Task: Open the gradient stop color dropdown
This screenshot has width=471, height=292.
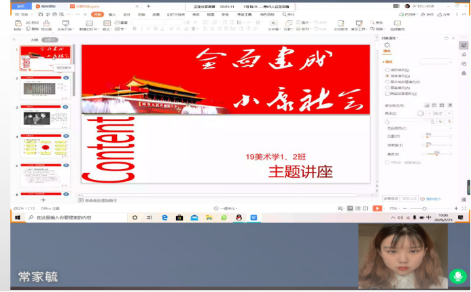Action: 442,128
